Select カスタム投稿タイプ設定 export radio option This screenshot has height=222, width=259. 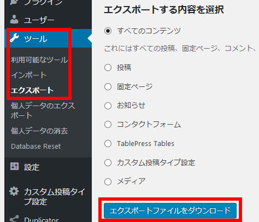click(x=108, y=162)
